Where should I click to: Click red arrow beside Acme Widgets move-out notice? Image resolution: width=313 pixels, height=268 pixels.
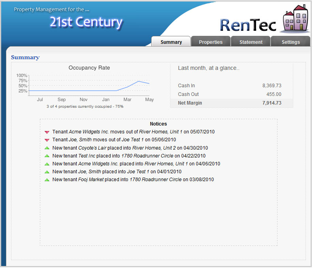(47, 132)
